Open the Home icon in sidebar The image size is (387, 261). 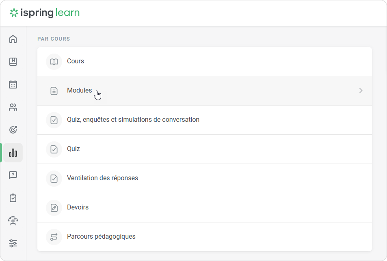coord(13,39)
